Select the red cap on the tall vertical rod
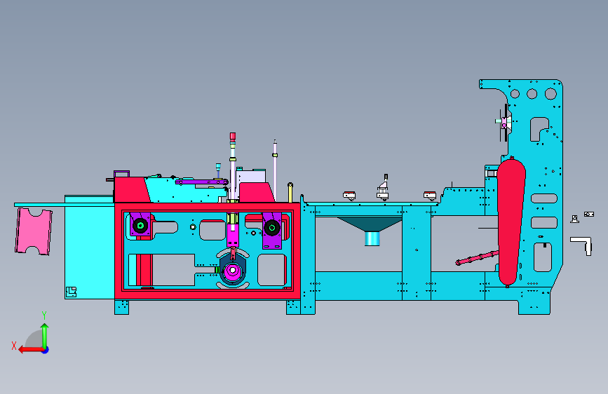This screenshot has width=608, height=394. coord(233,136)
